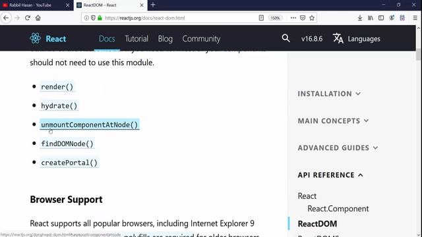Minimize the Firefox window
422x237 pixels.
click(x=384, y=5)
